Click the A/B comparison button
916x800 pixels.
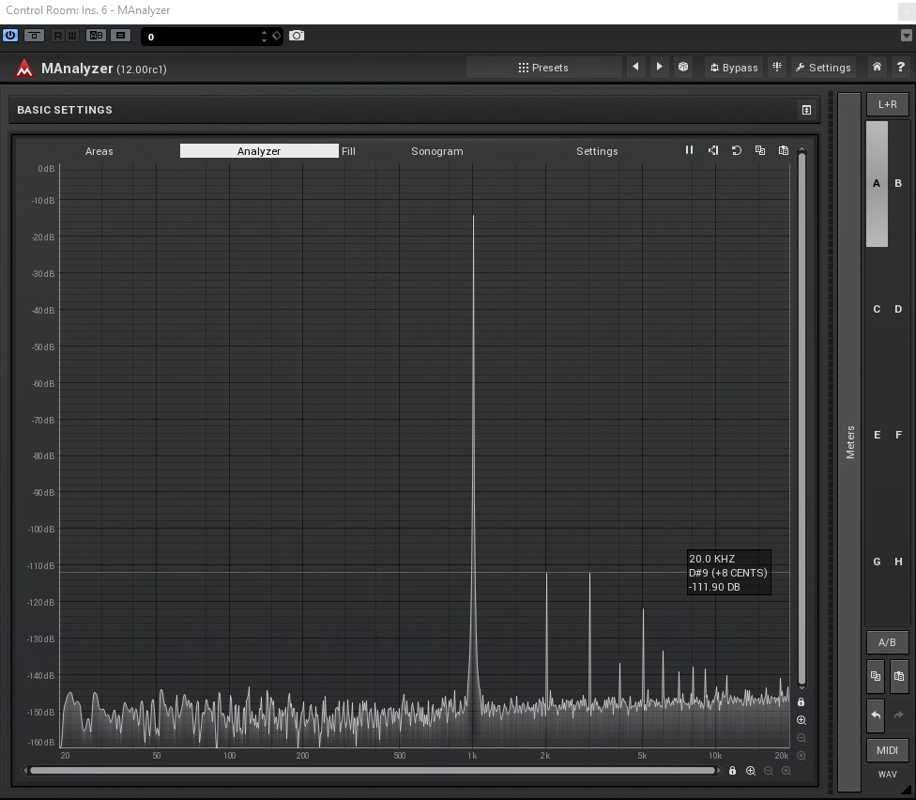tap(888, 642)
